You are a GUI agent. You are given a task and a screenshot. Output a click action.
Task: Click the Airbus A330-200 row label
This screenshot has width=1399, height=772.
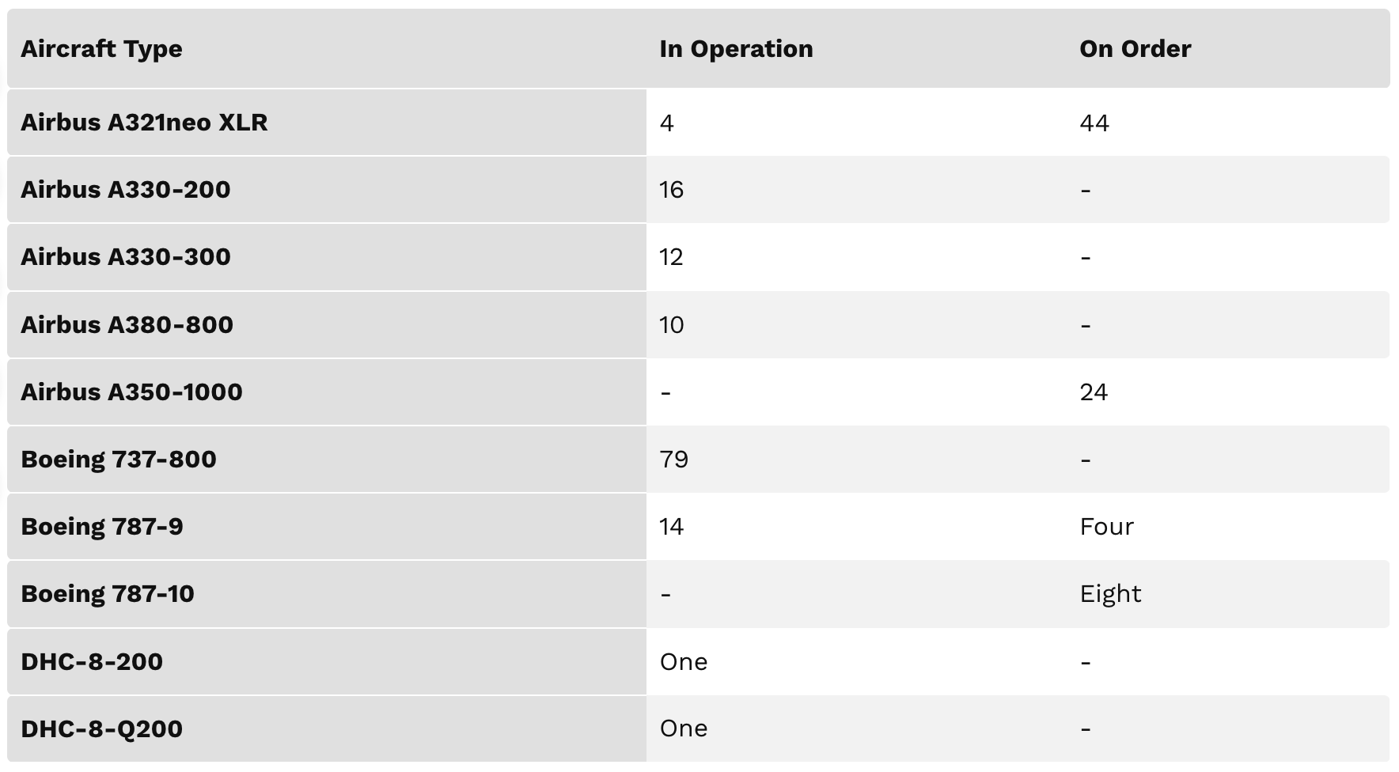125,190
